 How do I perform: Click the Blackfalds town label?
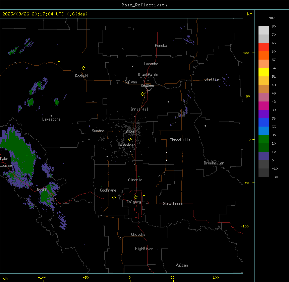(148, 75)
